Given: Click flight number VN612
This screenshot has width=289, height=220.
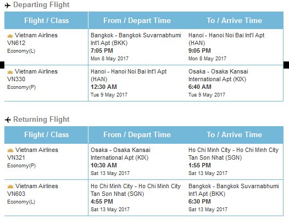Looking at the screenshot, I should pyautogui.click(x=16, y=43).
